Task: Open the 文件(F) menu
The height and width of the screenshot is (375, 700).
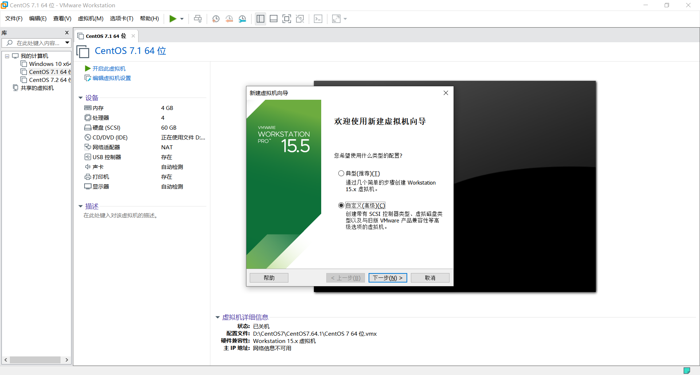Action: 14,19
